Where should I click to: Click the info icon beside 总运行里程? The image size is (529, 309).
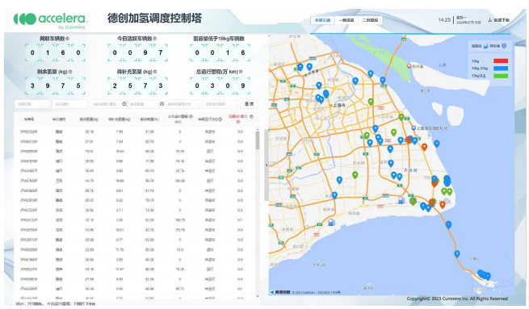[x=241, y=72]
